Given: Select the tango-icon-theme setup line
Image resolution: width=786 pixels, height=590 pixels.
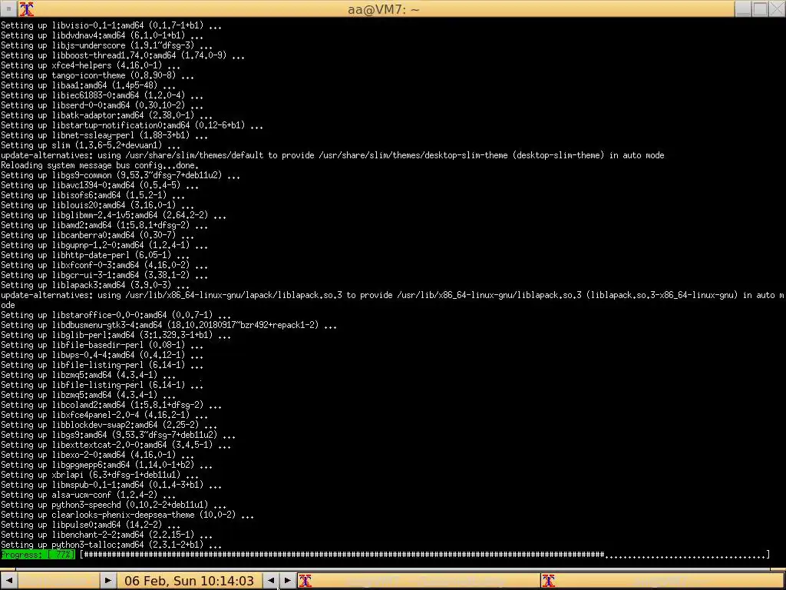Looking at the screenshot, I should [x=97, y=76].
